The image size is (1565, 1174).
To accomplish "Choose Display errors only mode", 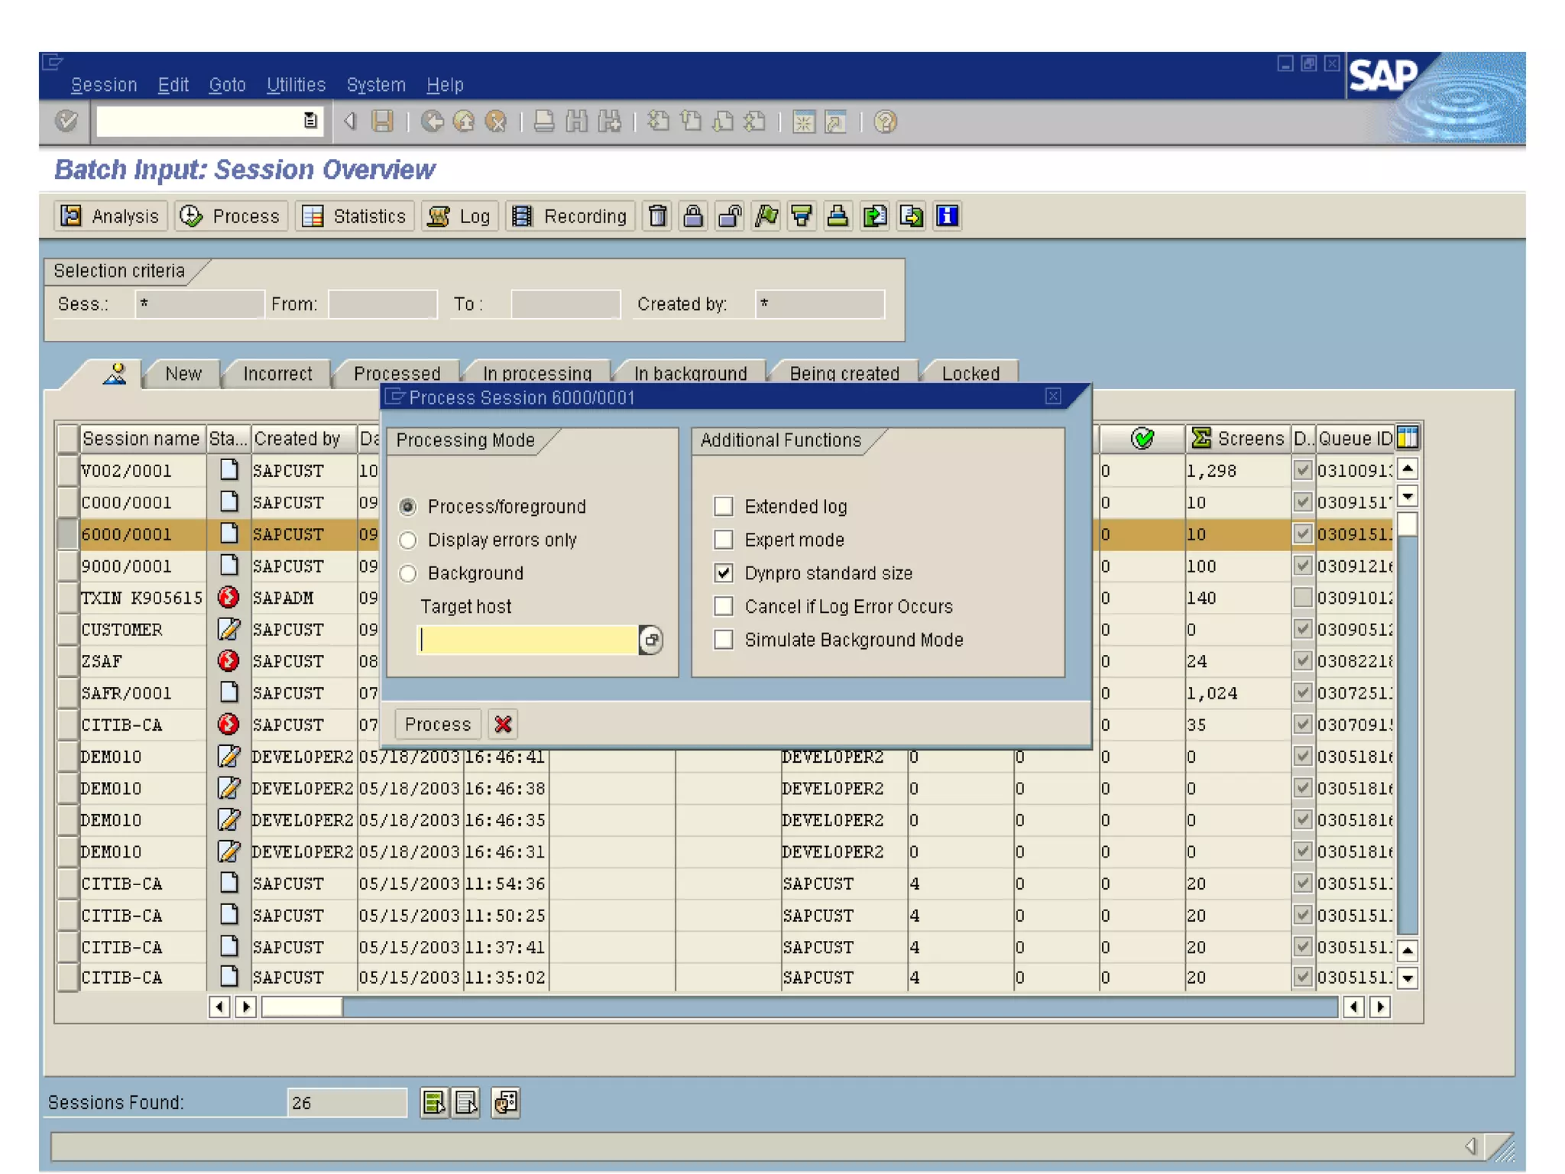I will click(408, 540).
